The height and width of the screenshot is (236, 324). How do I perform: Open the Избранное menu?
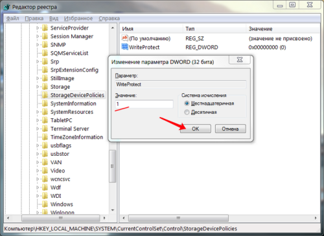click(x=78, y=18)
